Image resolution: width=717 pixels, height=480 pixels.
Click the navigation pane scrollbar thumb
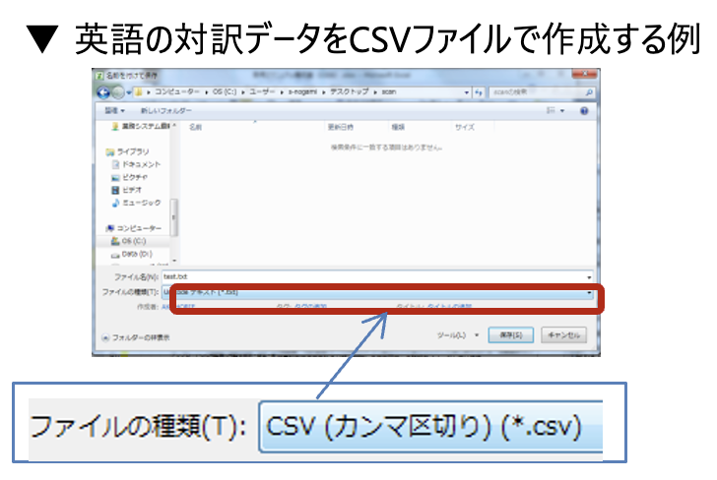coord(173,217)
